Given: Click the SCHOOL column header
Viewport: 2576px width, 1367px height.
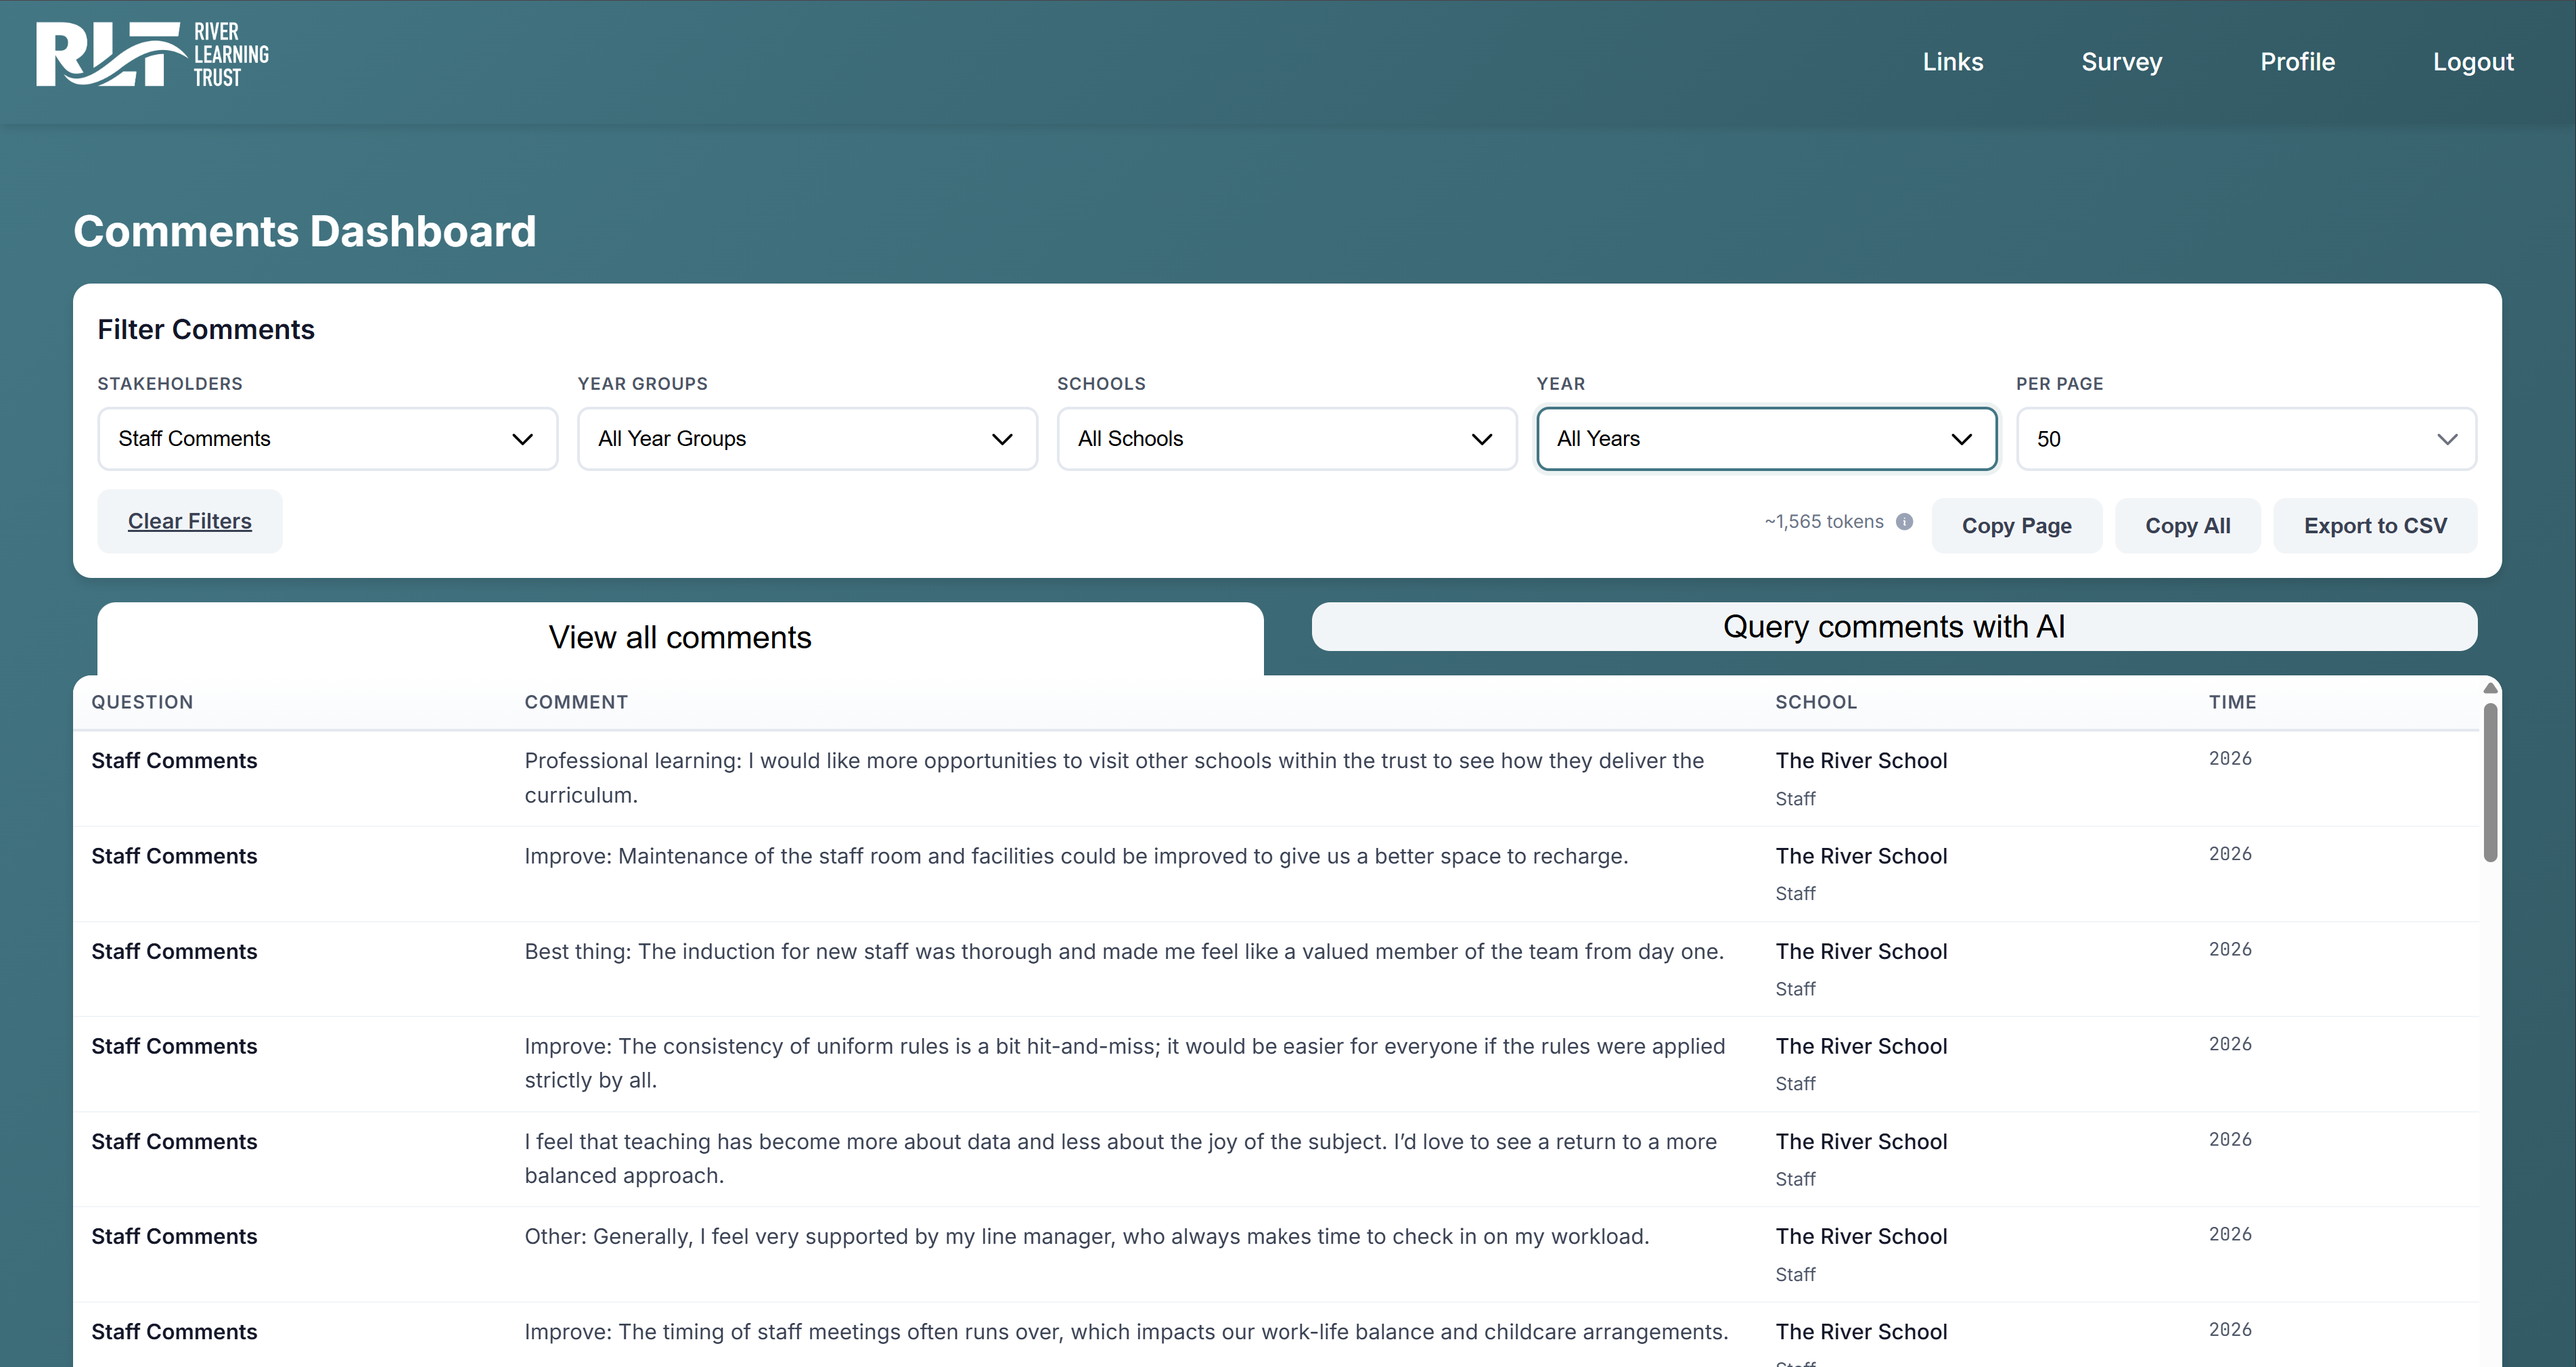Looking at the screenshot, I should [x=1816, y=702].
